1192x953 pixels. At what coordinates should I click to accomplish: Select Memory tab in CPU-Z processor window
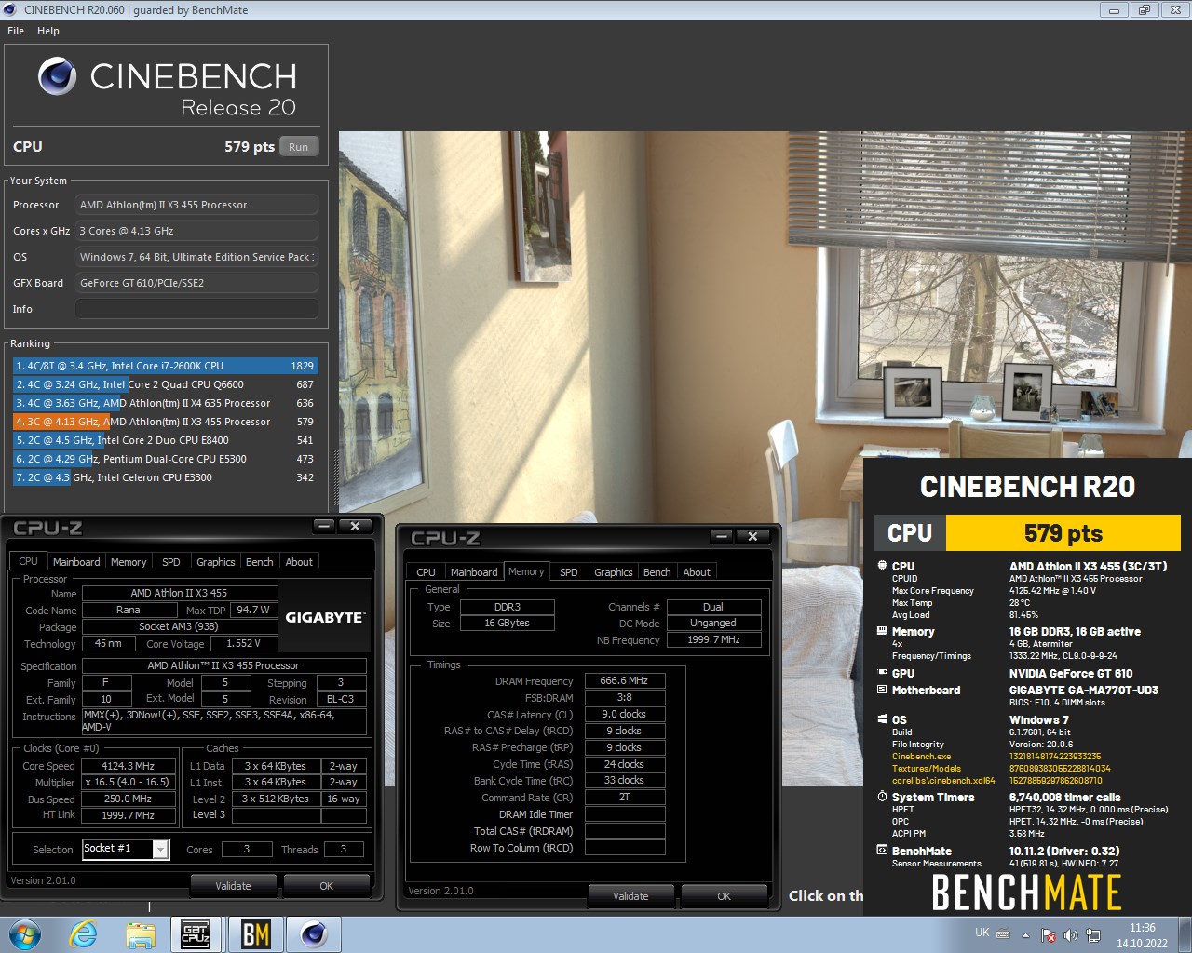[129, 562]
